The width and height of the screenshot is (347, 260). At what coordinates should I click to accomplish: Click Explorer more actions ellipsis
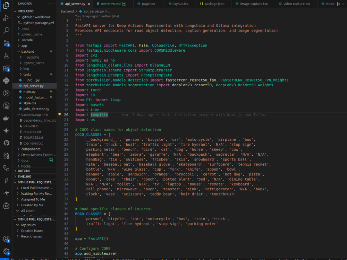click(x=51, y=4)
